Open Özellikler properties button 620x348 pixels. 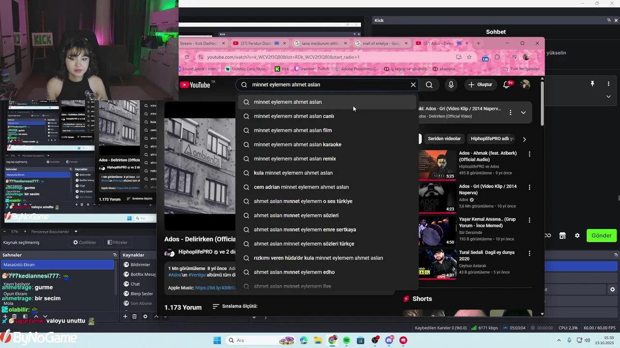85,243
